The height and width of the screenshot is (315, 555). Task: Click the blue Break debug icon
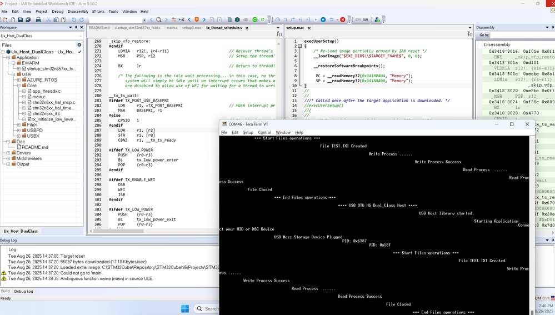pos(323,20)
